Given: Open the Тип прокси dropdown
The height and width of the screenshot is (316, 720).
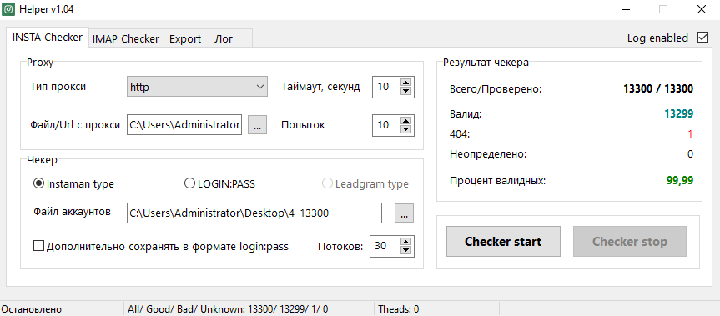Looking at the screenshot, I should tap(197, 87).
